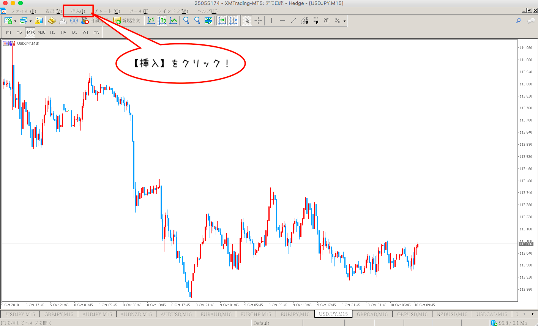Zoom in on the chart
The width and height of the screenshot is (538, 326).
pos(186,20)
